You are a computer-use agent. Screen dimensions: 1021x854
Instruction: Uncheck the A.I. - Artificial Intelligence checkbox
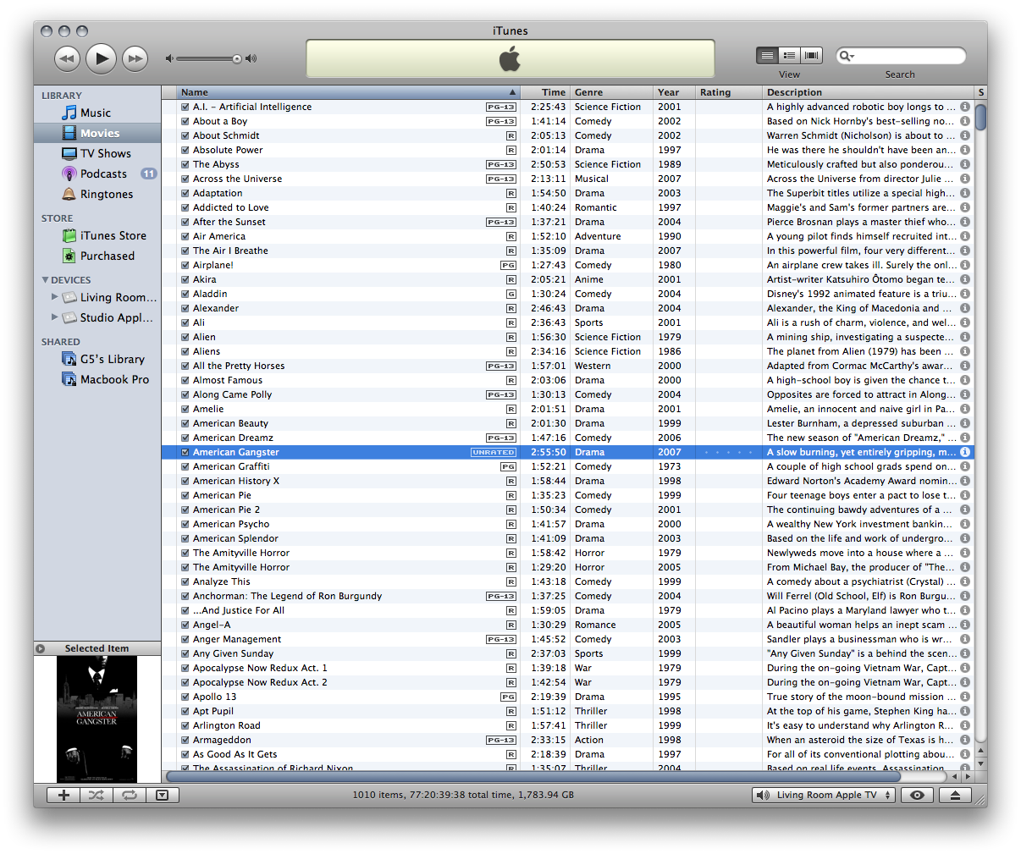[x=185, y=107]
